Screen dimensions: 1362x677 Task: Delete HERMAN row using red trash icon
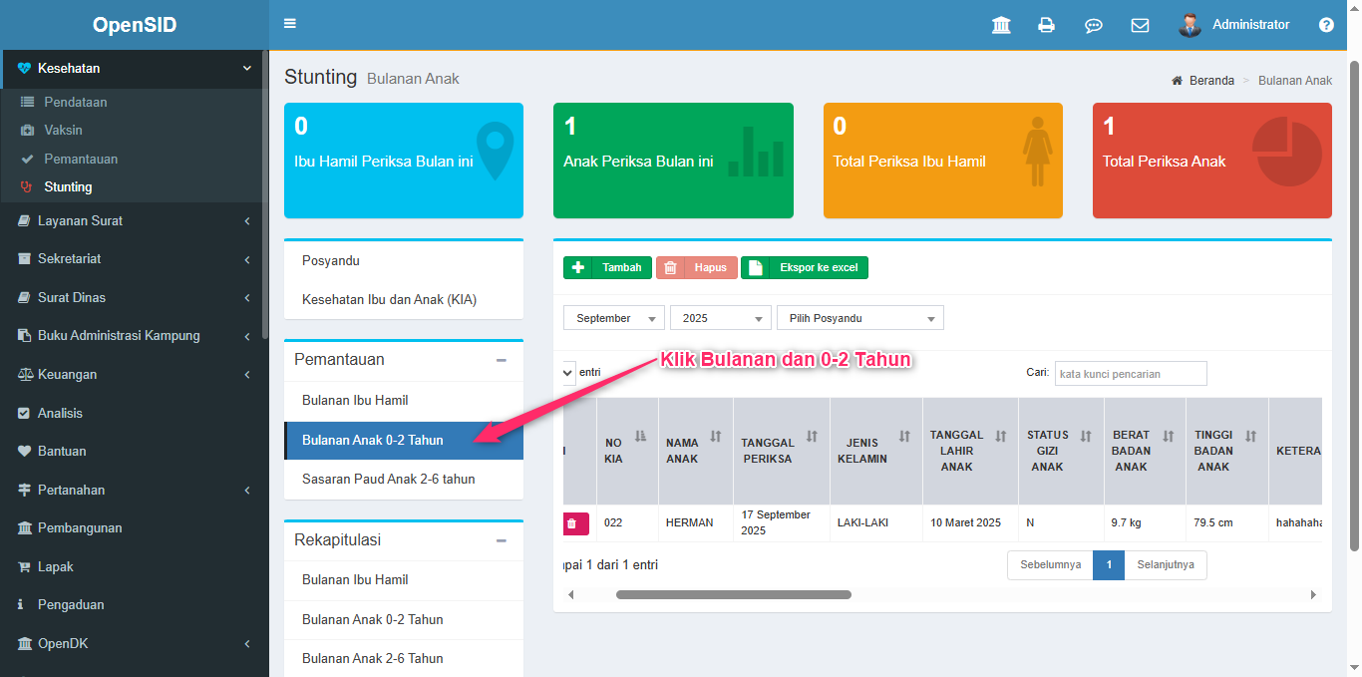572,523
